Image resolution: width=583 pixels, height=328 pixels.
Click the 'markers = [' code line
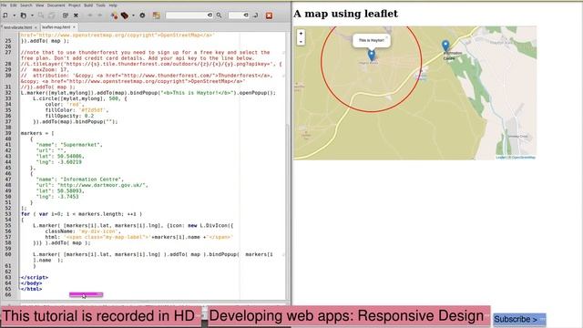coord(37,133)
